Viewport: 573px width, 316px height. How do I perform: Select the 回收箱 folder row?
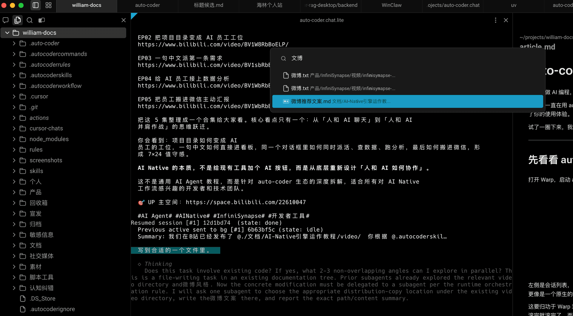[63, 203]
